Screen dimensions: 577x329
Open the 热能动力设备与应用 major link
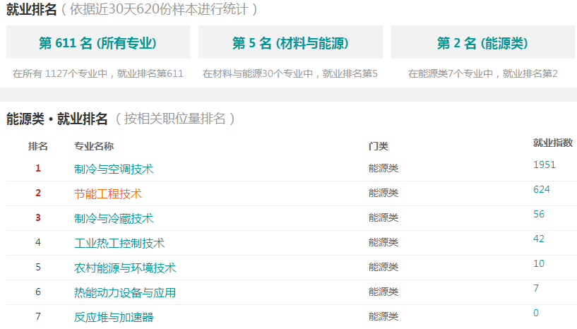[x=125, y=292]
